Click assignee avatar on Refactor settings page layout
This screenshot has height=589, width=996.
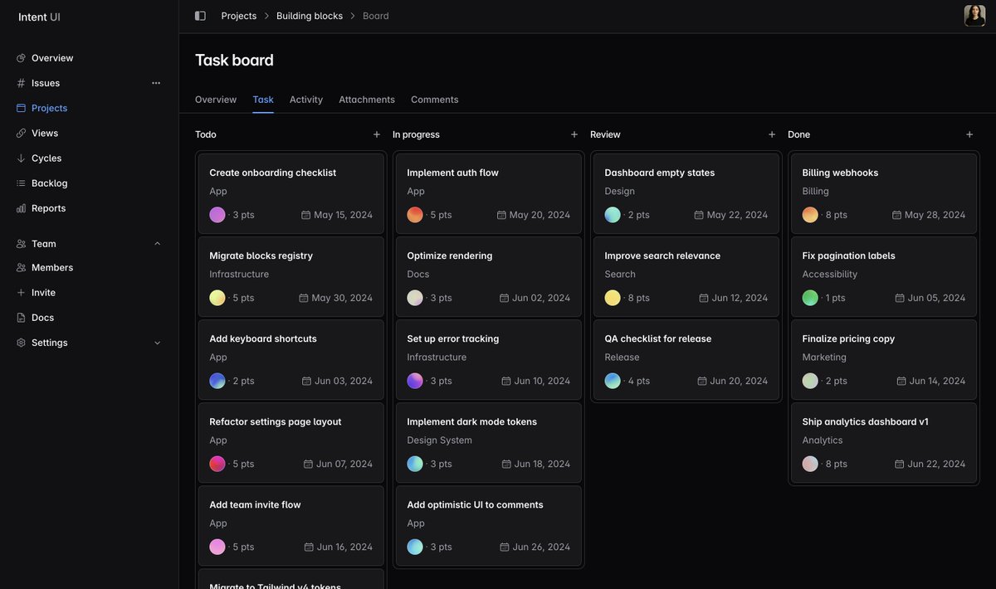217,464
